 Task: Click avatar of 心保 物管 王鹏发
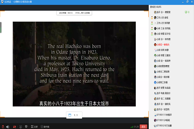click(155, 55)
